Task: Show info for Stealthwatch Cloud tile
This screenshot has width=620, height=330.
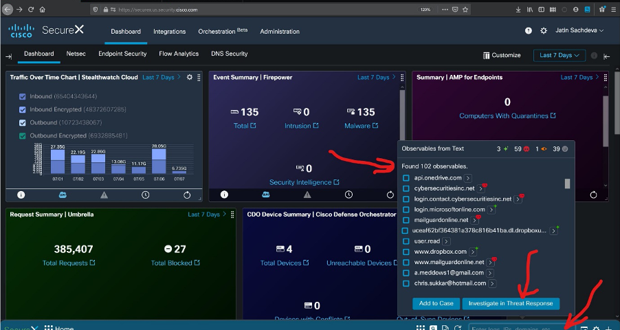Action: point(21,195)
